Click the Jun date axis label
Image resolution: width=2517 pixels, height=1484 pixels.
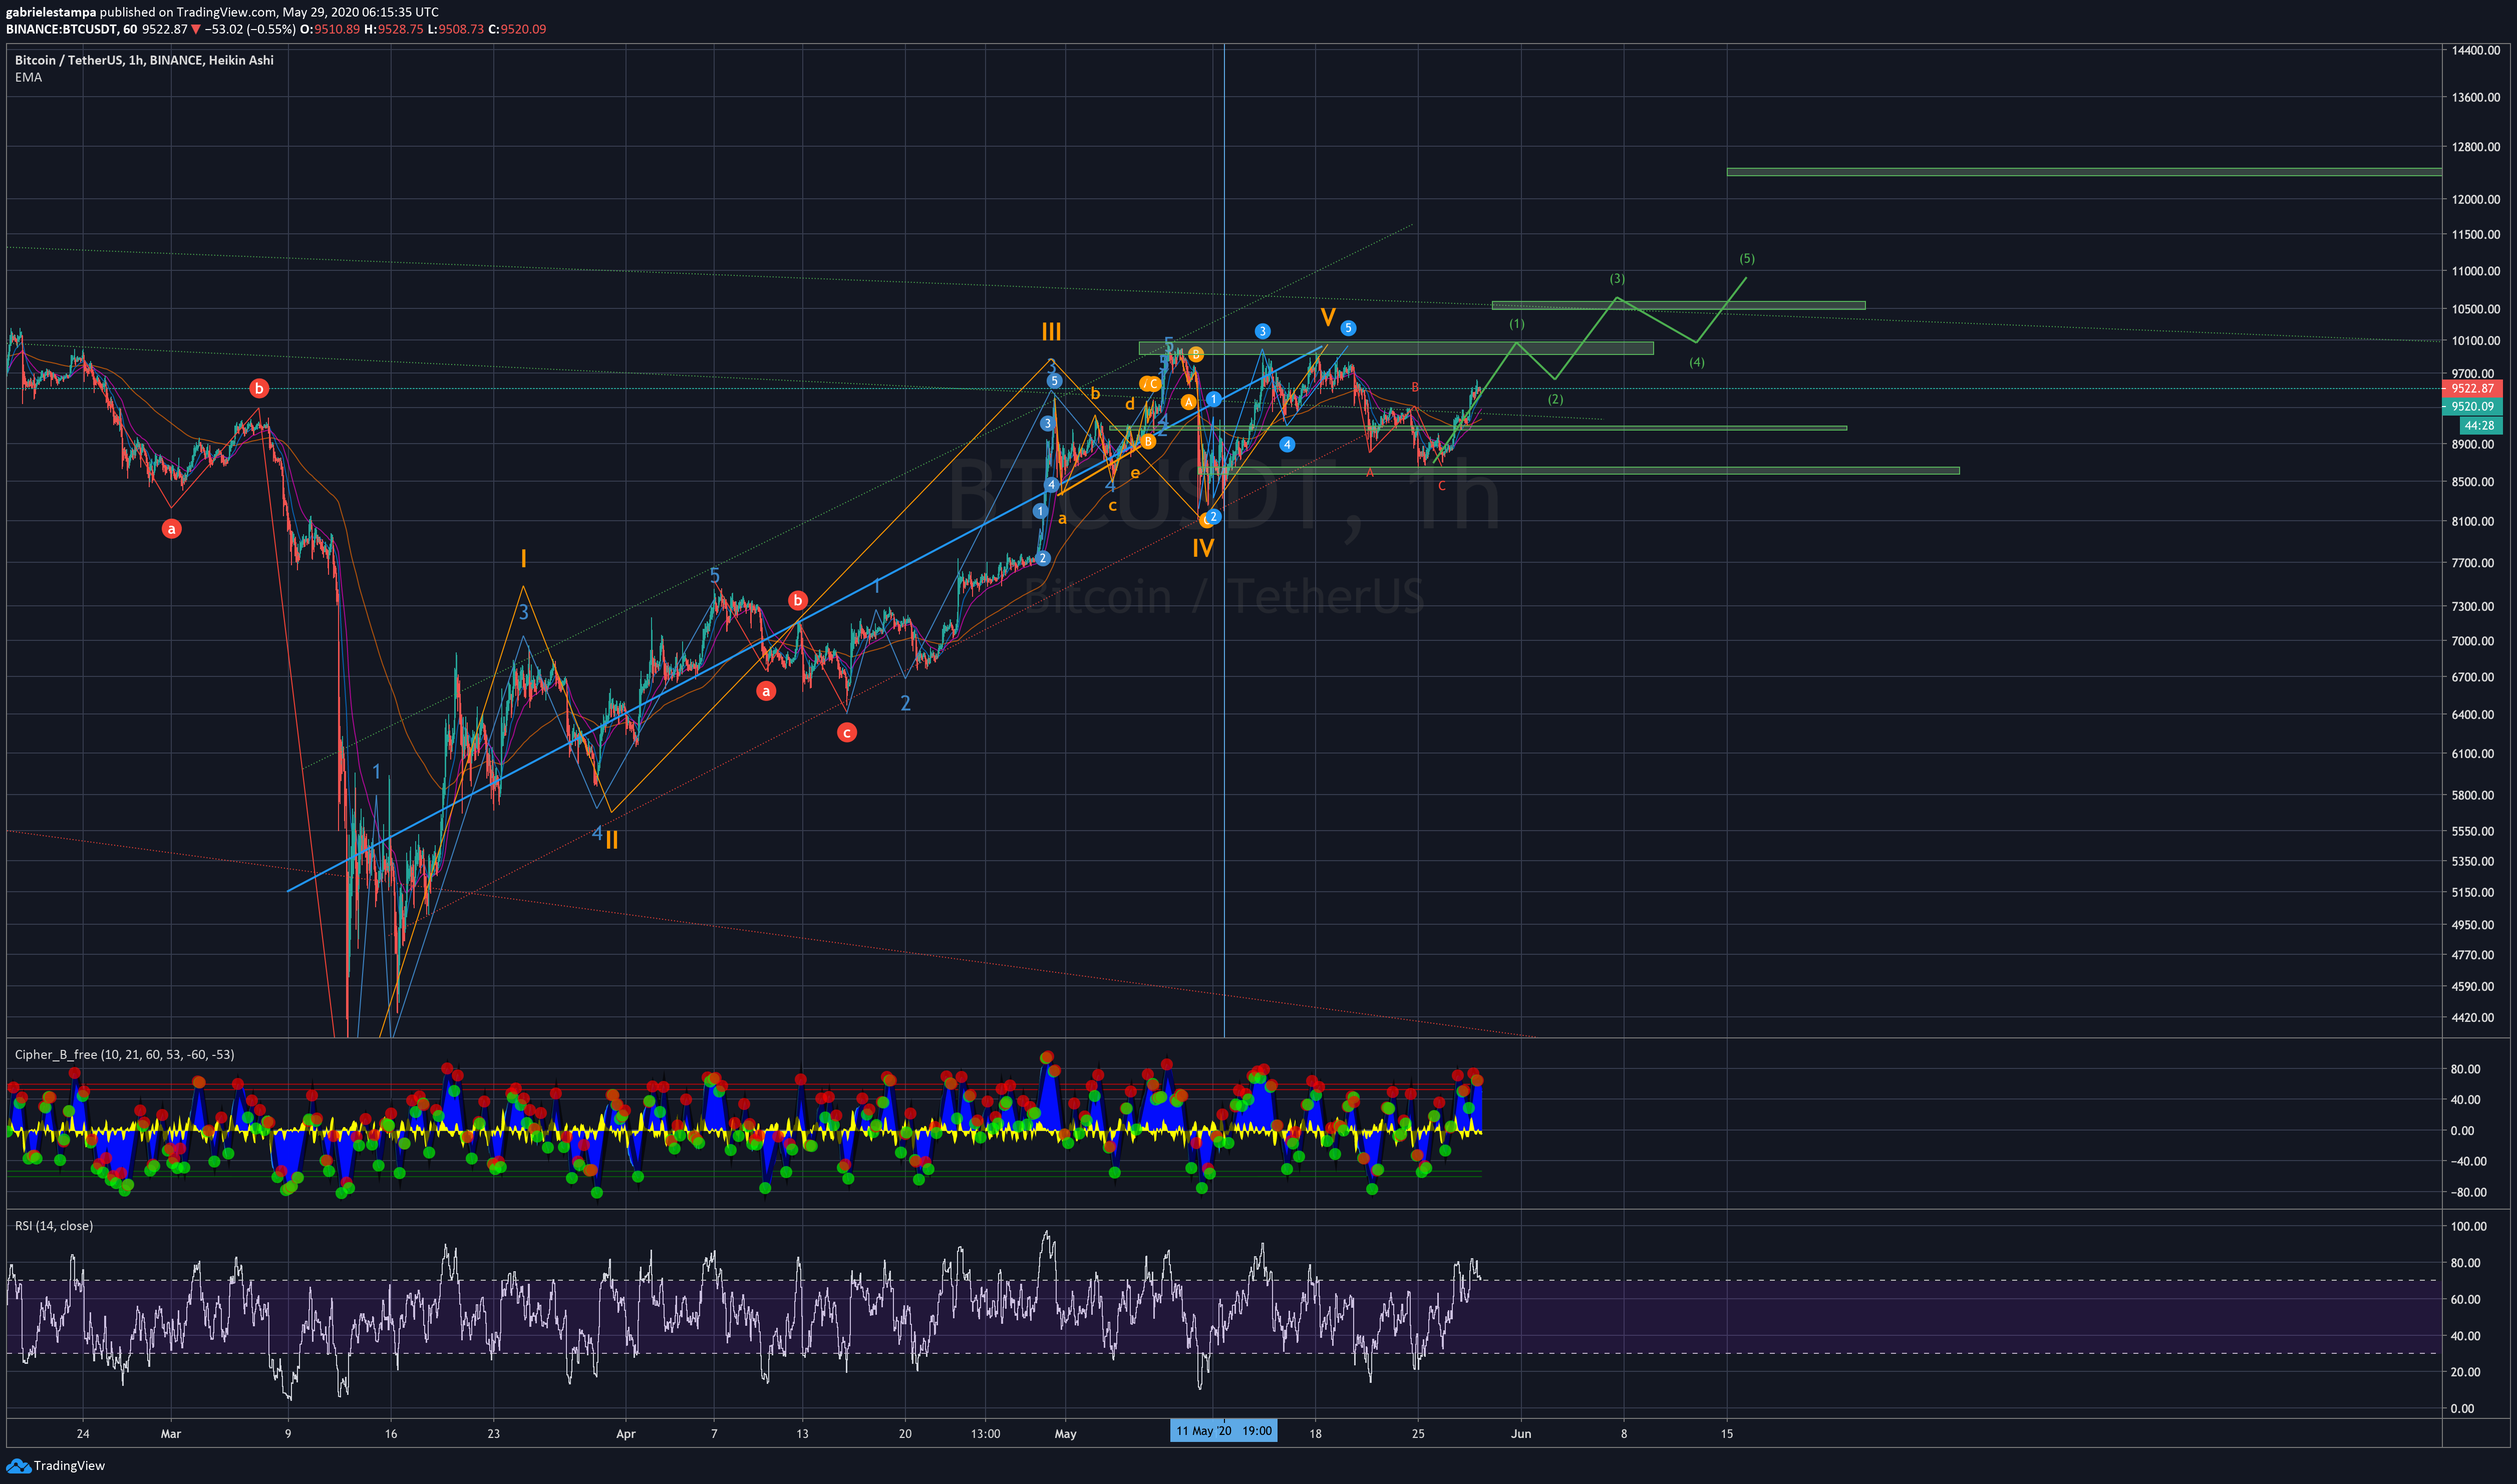point(1521,1433)
